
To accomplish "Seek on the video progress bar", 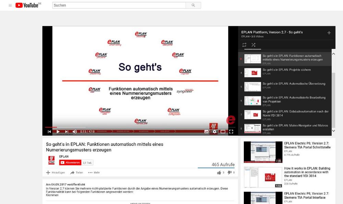I will (x=140, y=127).
